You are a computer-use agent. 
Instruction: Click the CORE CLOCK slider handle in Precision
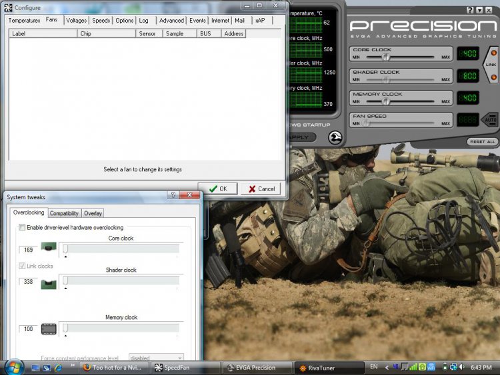[385, 57]
